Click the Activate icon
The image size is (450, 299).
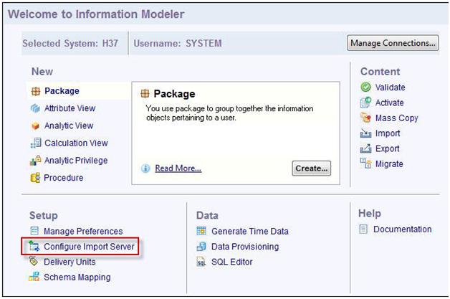pos(365,103)
